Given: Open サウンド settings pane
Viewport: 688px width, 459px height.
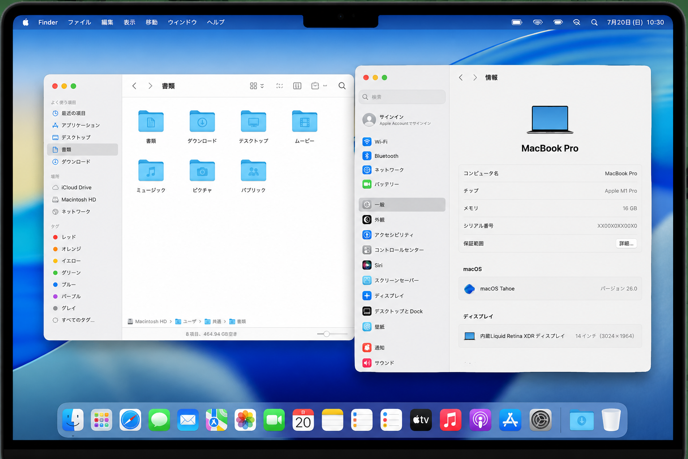Looking at the screenshot, I should point(402,363).
